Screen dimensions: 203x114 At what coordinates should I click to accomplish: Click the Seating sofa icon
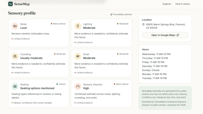coord(15,87)
